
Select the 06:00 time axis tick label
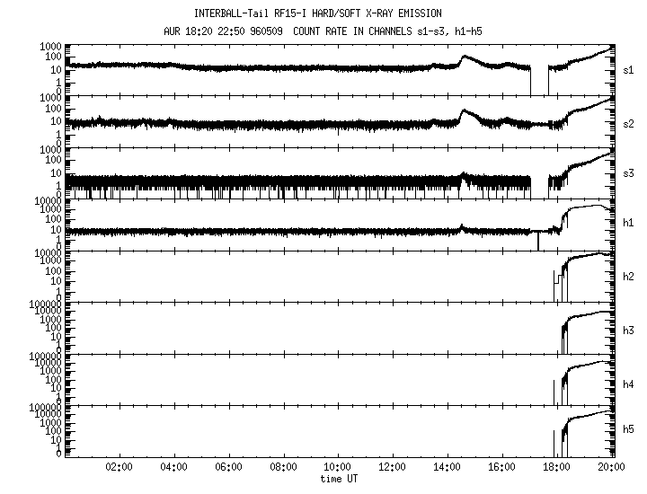[228, 467]
